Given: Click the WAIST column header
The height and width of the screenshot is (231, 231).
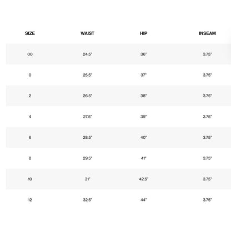Looking at the screenshot, I should click(87, 33).
